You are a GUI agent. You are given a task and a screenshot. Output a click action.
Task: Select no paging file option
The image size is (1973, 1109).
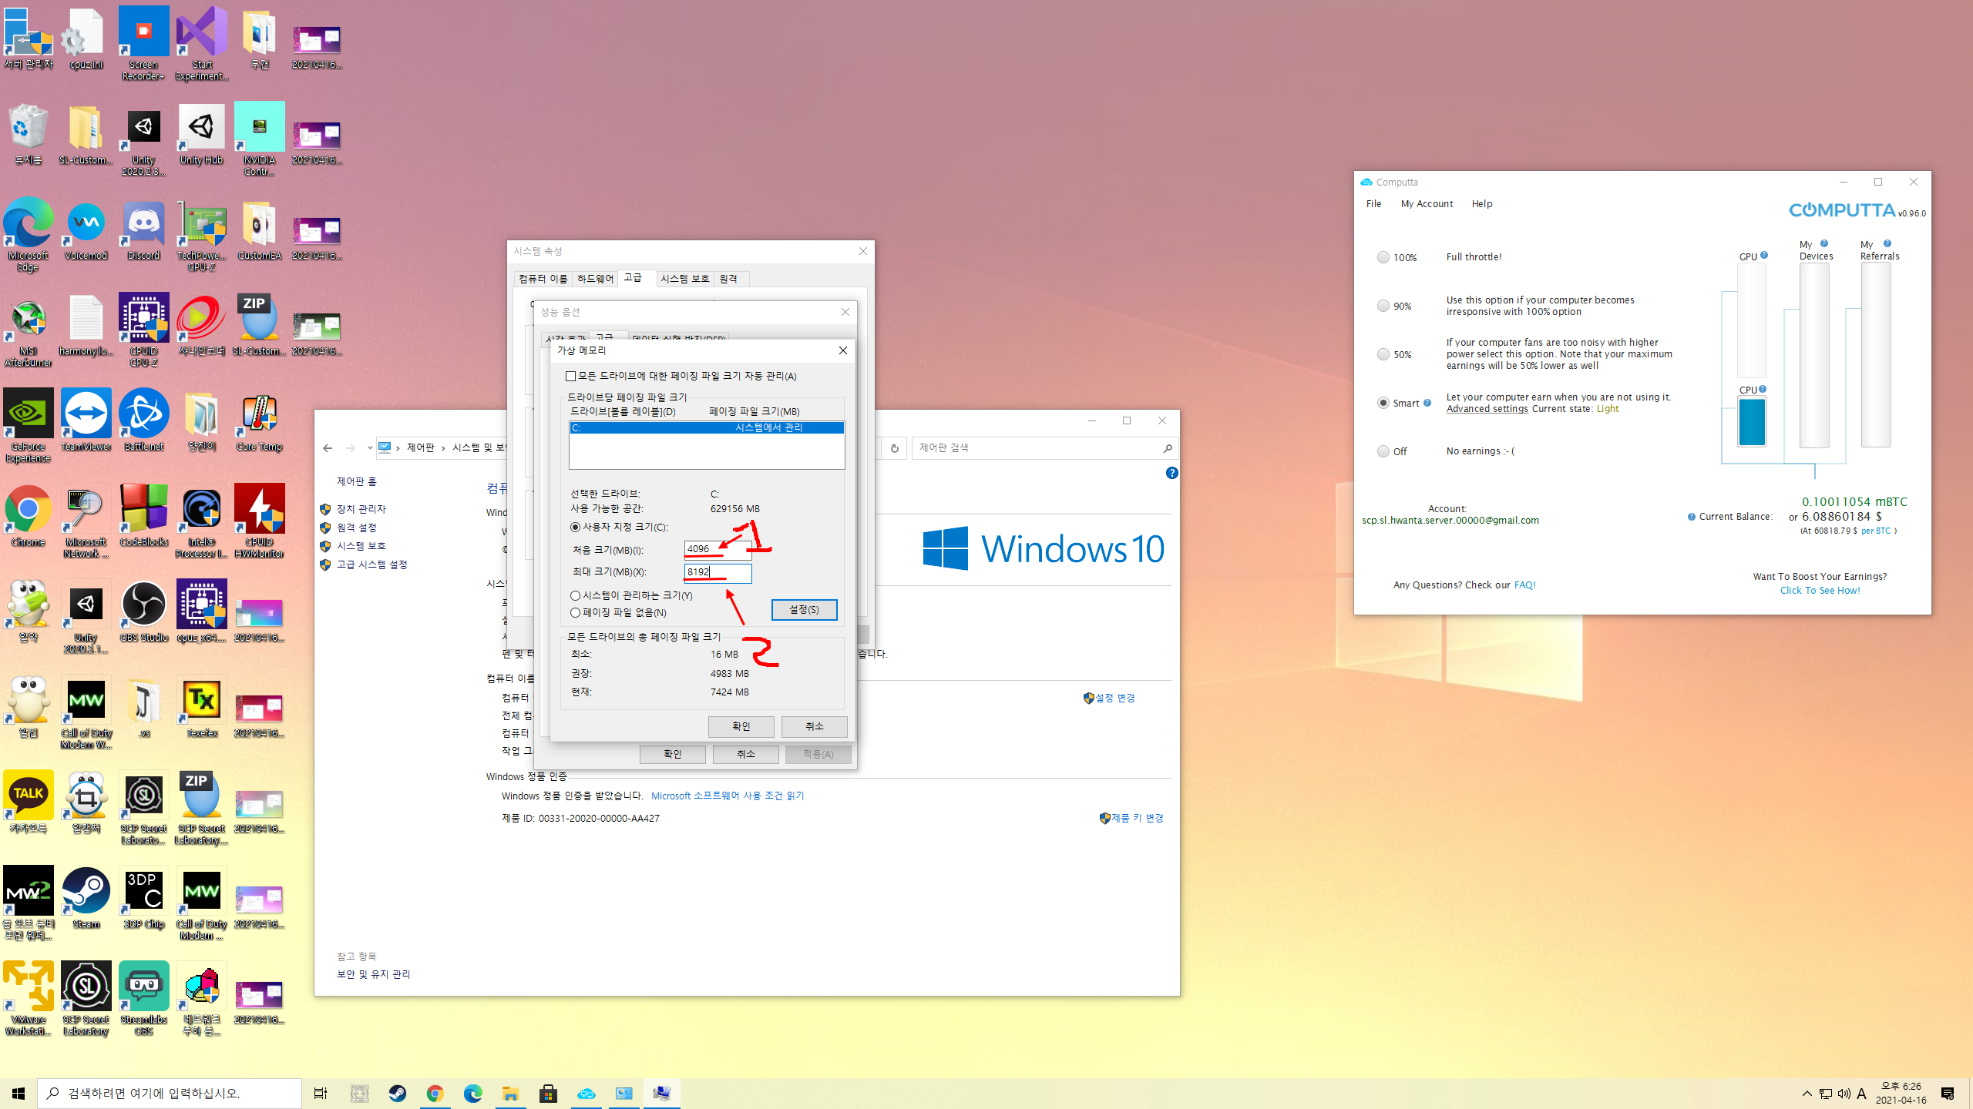pyautogui.click(x=575, y=613)
